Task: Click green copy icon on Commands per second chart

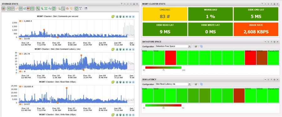Action: click(113, 17)
